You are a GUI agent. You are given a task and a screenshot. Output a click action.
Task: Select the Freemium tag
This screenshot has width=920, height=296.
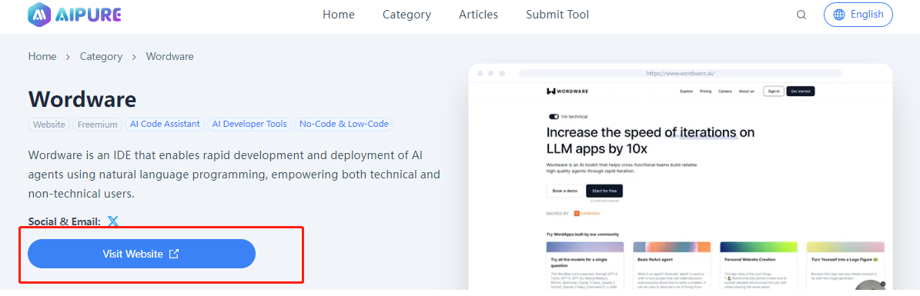coord(98,125)
